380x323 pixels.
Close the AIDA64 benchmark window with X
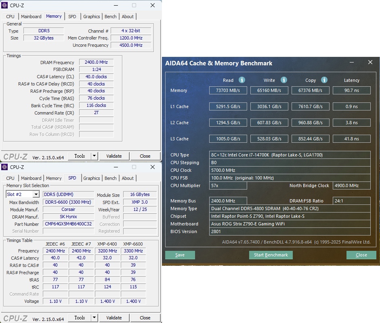point(370,62)
